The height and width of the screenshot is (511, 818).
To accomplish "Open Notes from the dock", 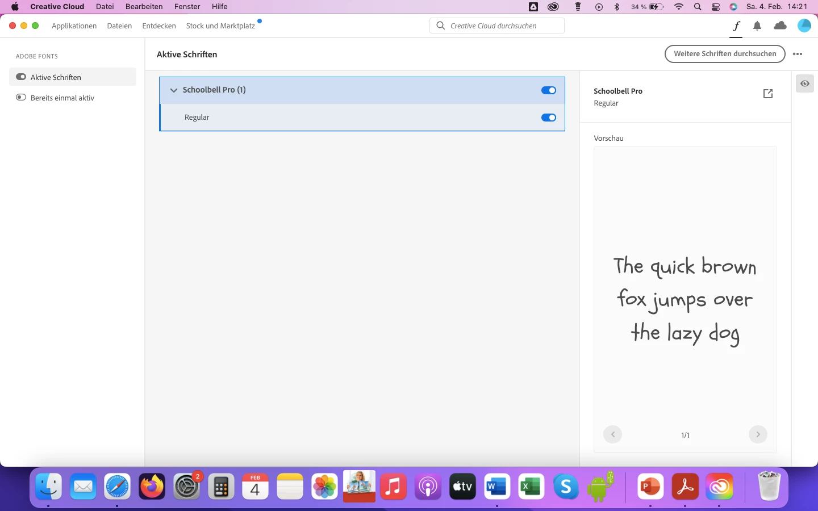I will point(290,487).
